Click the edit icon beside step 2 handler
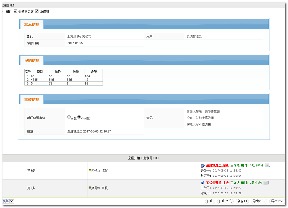 pos(203,183)
